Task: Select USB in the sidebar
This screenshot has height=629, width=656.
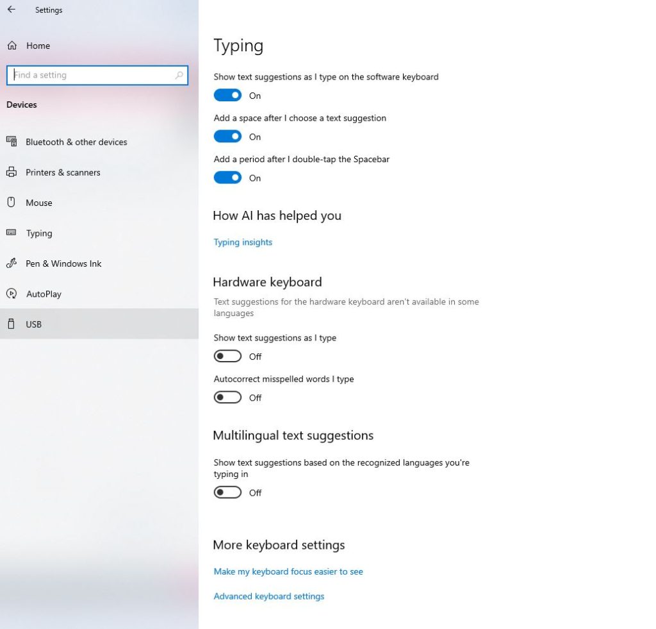Action: click(99, 324)
